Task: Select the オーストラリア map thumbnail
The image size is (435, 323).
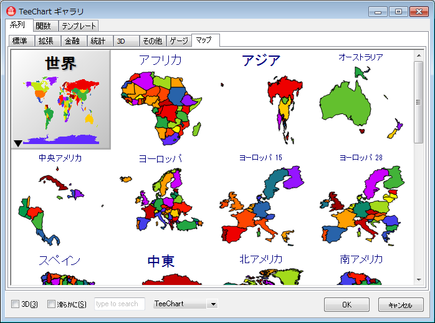Action: click(361, 100)
